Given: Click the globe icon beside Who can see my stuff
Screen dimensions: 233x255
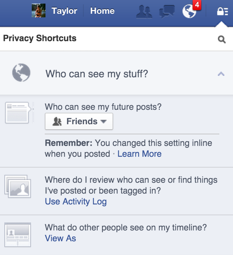Looking at the screenshot, I should (21, 73).
